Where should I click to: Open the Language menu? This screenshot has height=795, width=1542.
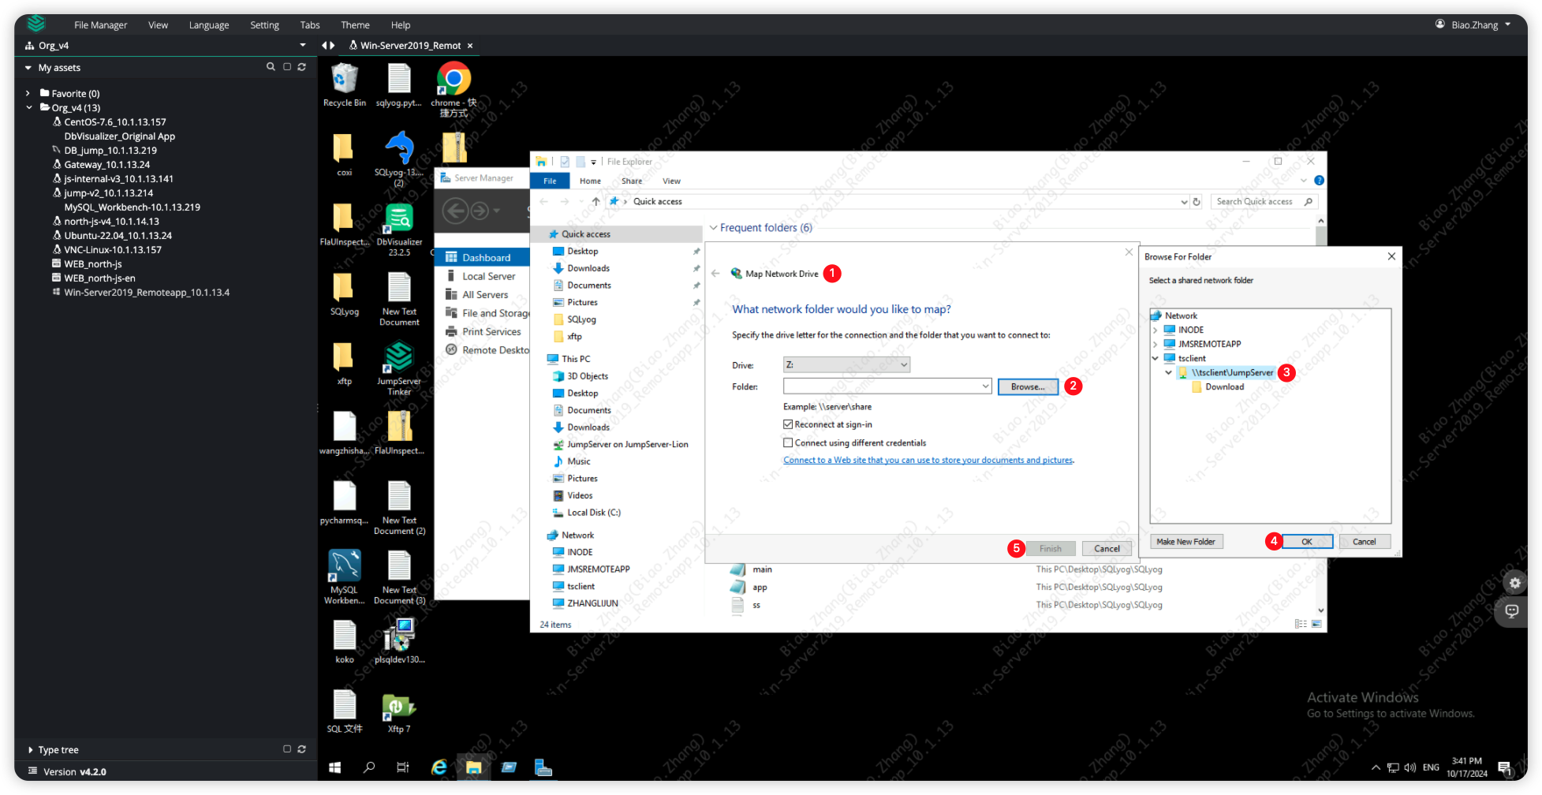point(209,25)
